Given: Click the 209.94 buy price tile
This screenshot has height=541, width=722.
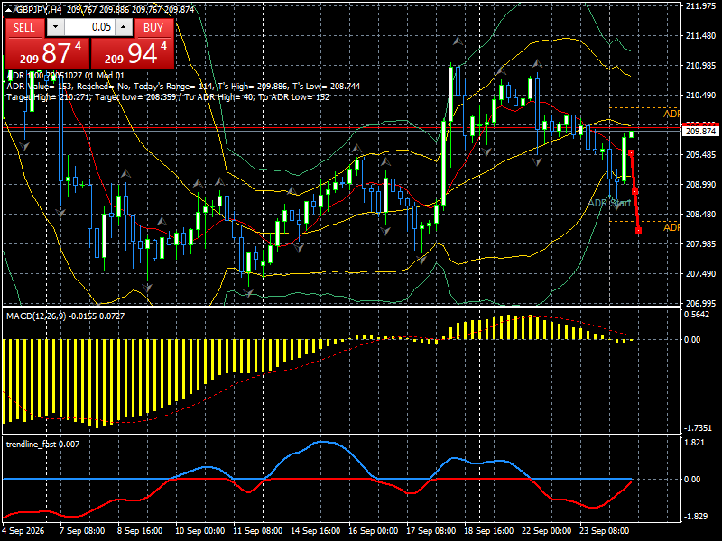Looking at the screenshot, I should coord(133,53).
